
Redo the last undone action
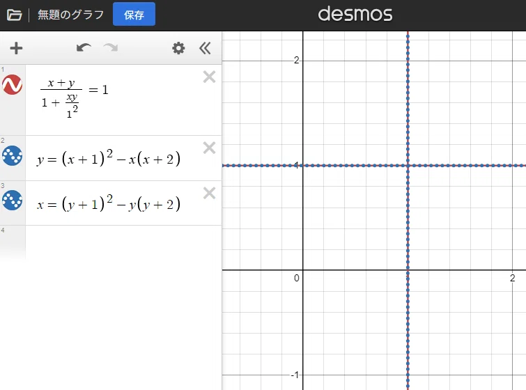pos(111,48)
